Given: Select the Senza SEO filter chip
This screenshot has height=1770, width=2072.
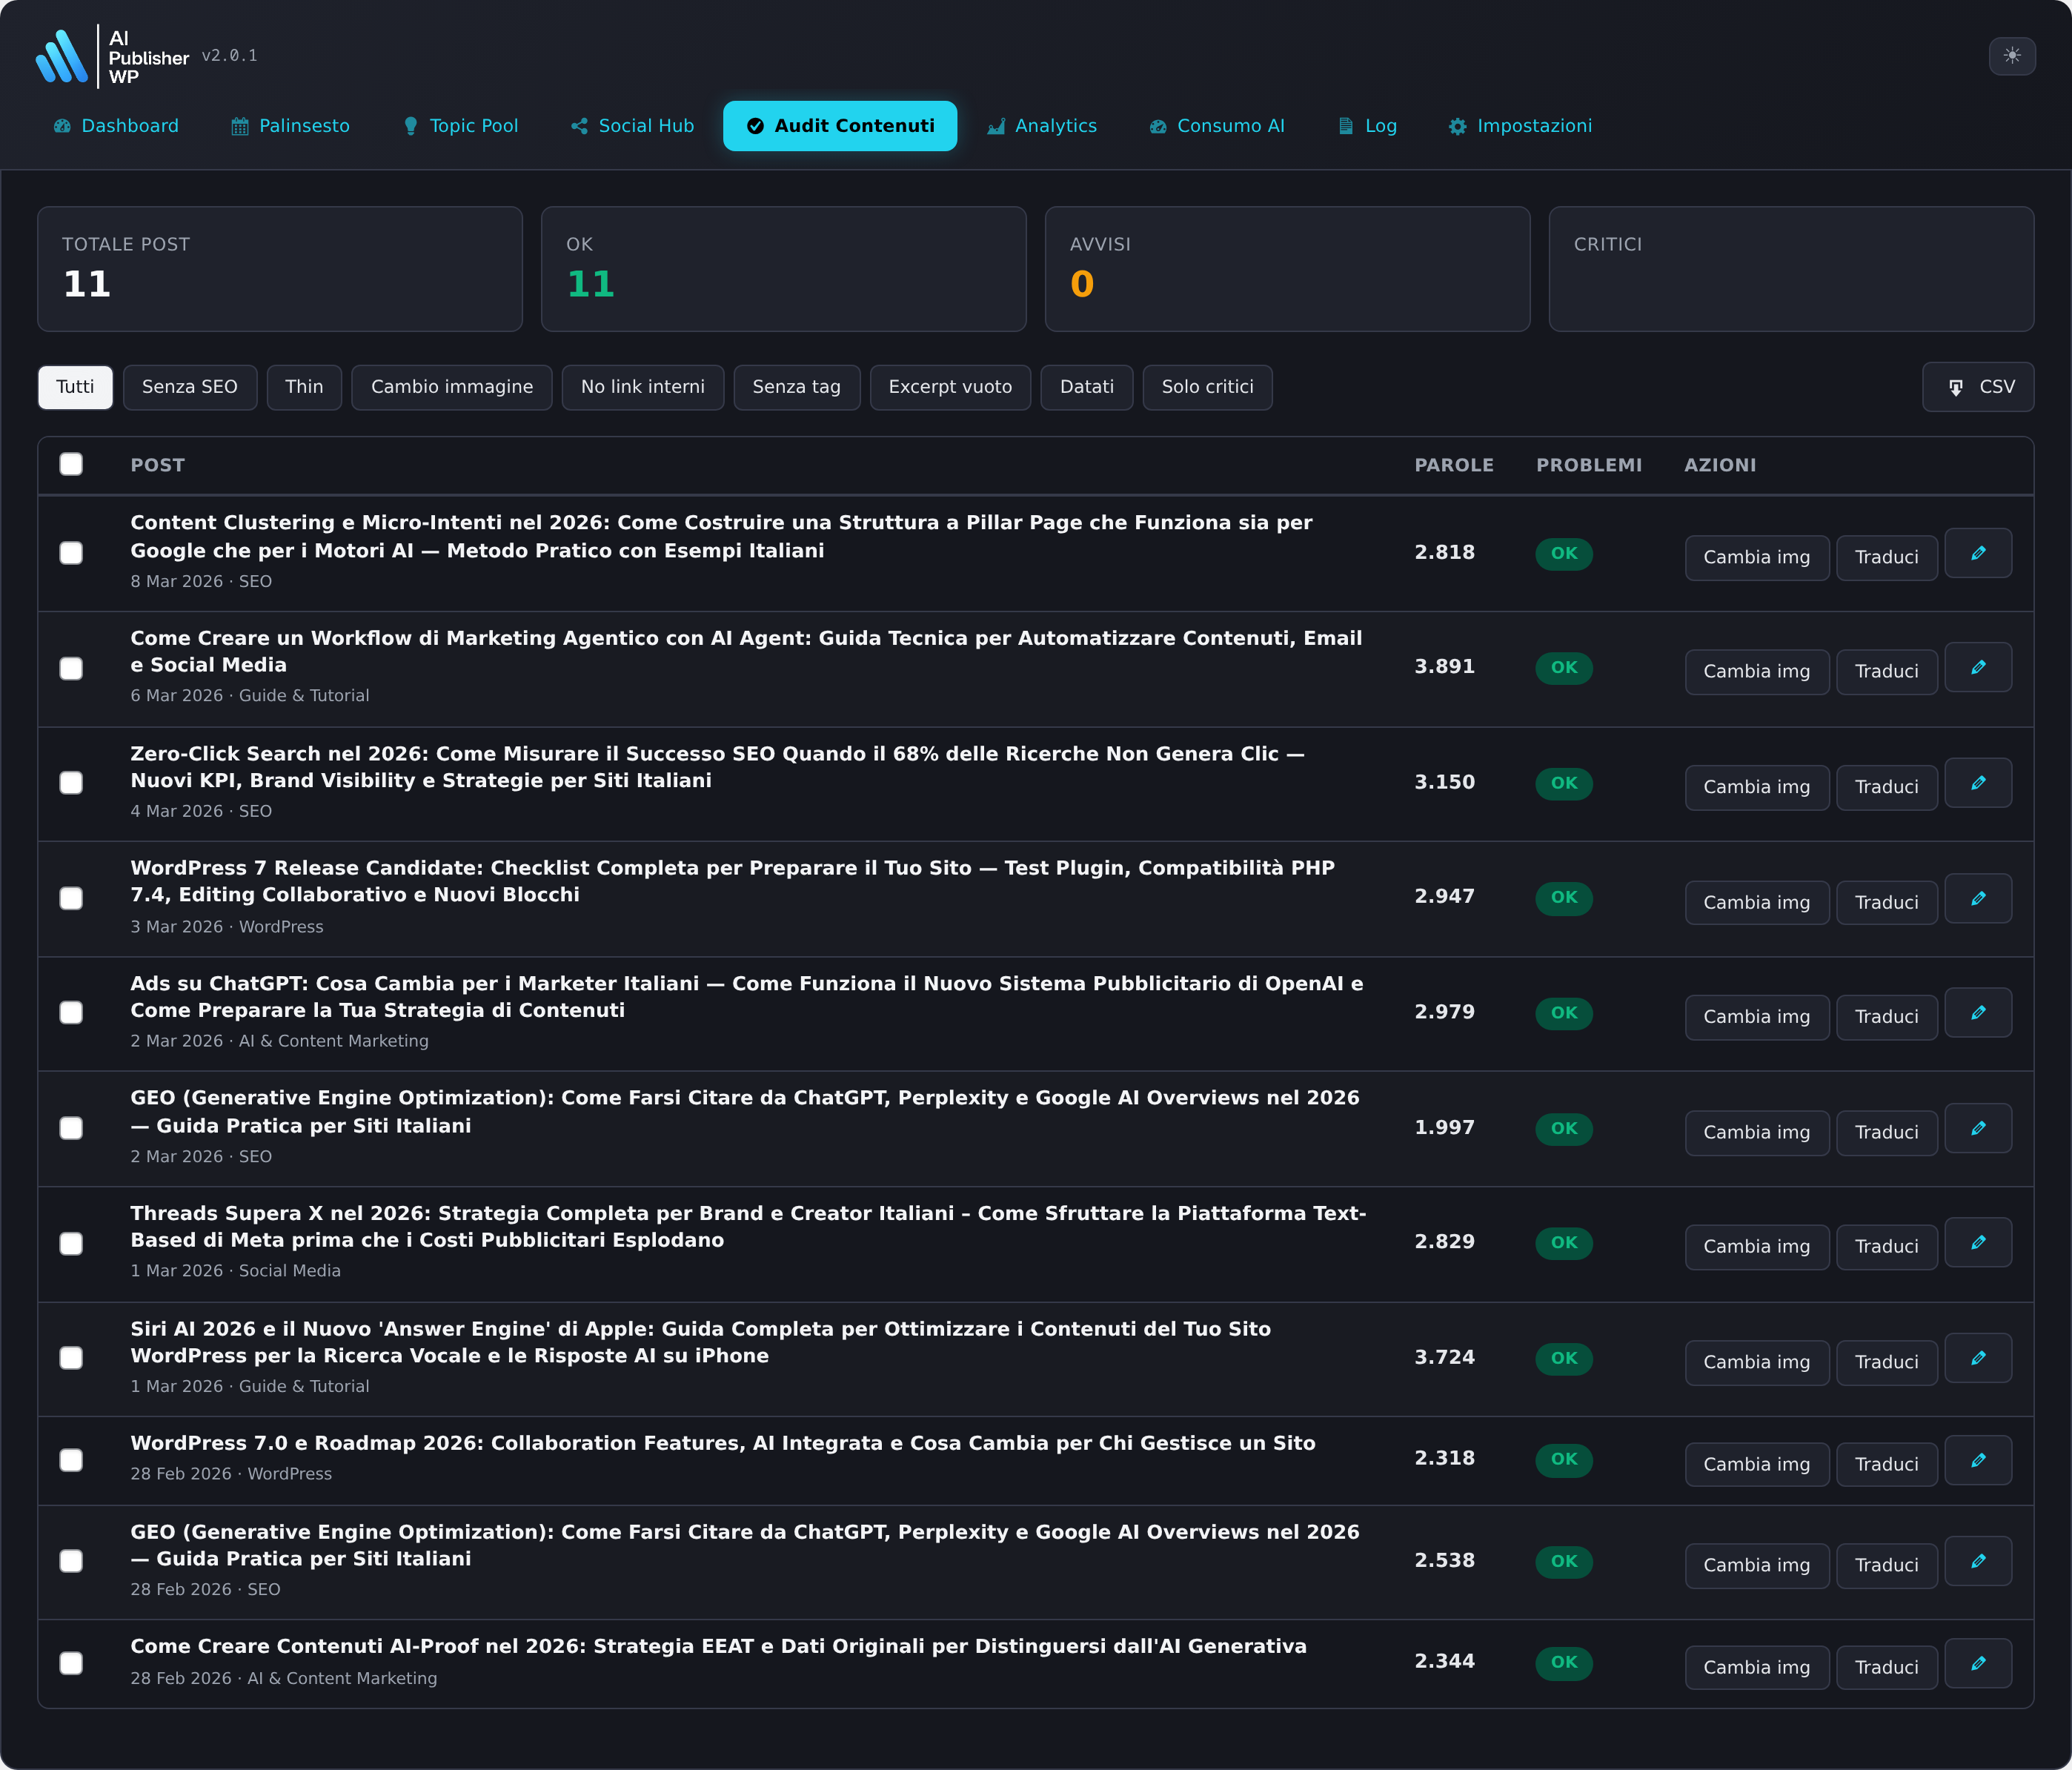Looking at the screenshot, I should pos(190,387).
